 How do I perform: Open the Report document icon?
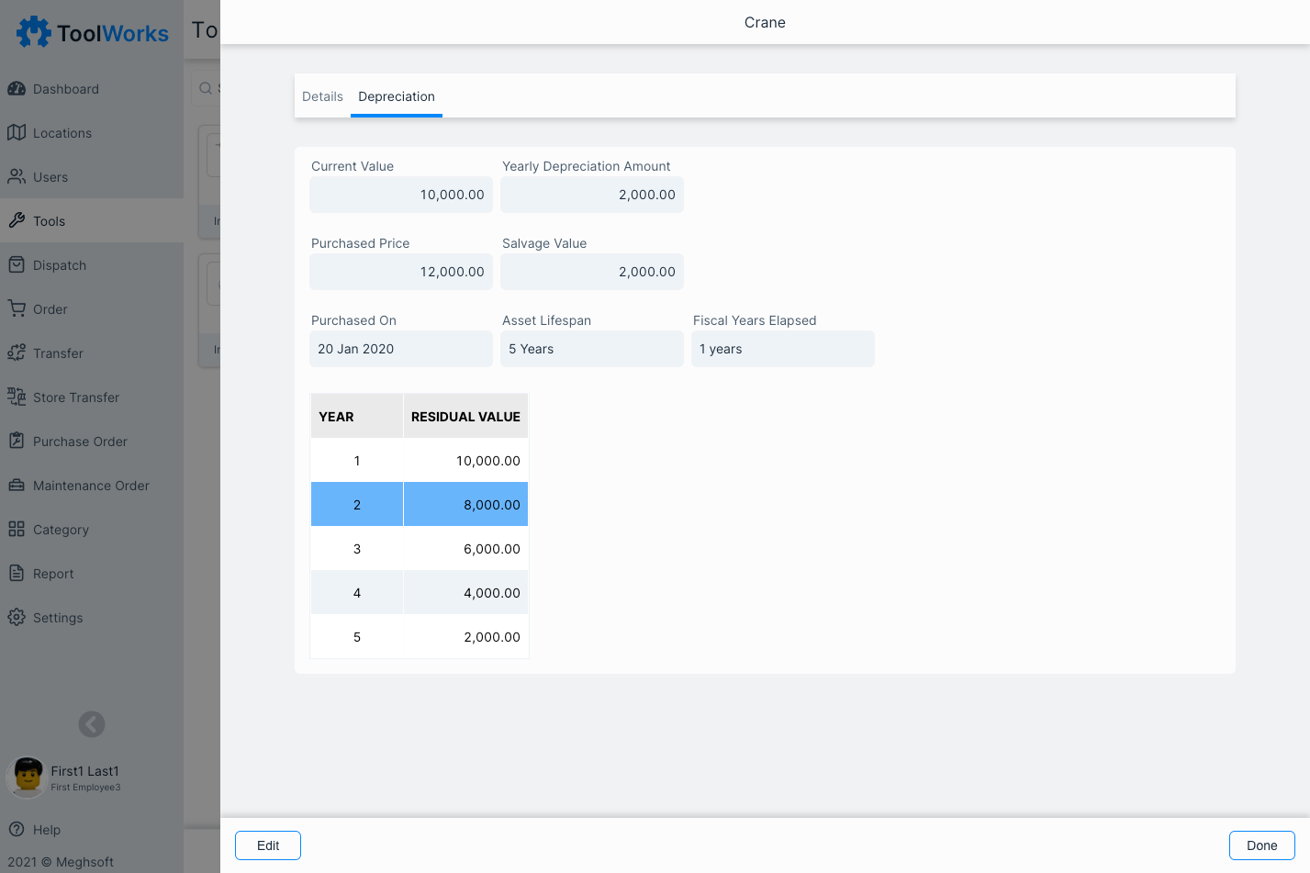click(17, 574)
